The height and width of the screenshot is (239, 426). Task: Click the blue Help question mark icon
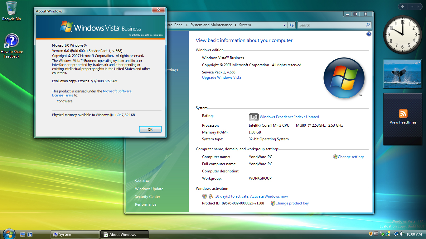[x=369, y=34]
